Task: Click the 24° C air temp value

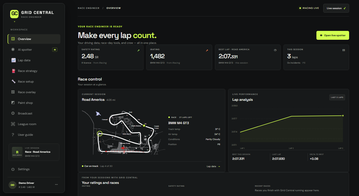Action: point(218,134)
